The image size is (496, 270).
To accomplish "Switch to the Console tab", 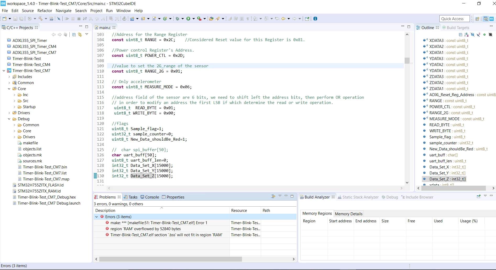I will [x=150, y=197].
